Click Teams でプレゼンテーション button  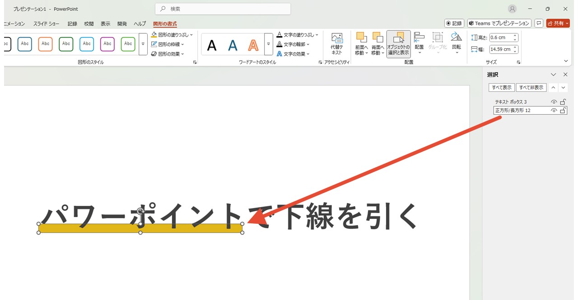point(499,23)
